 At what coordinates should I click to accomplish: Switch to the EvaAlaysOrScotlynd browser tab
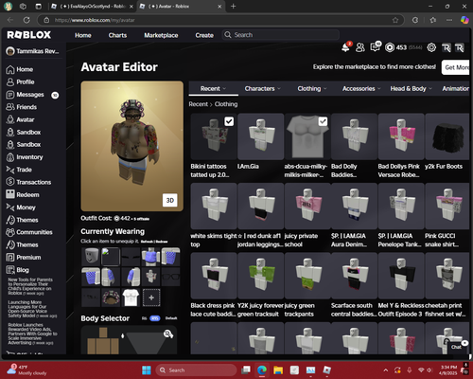click(92, 7)
